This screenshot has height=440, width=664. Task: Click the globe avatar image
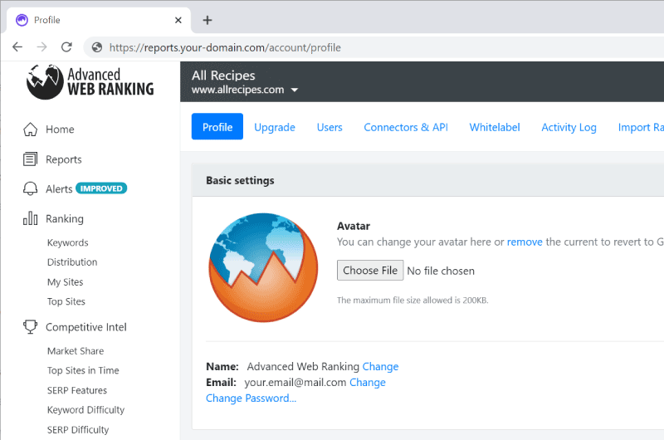click(263, 267)
